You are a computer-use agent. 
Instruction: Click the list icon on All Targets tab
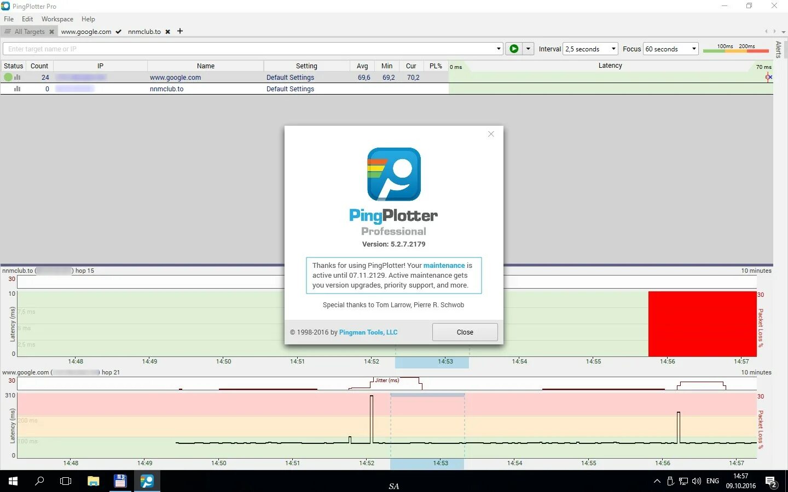(x=8, y=32)
